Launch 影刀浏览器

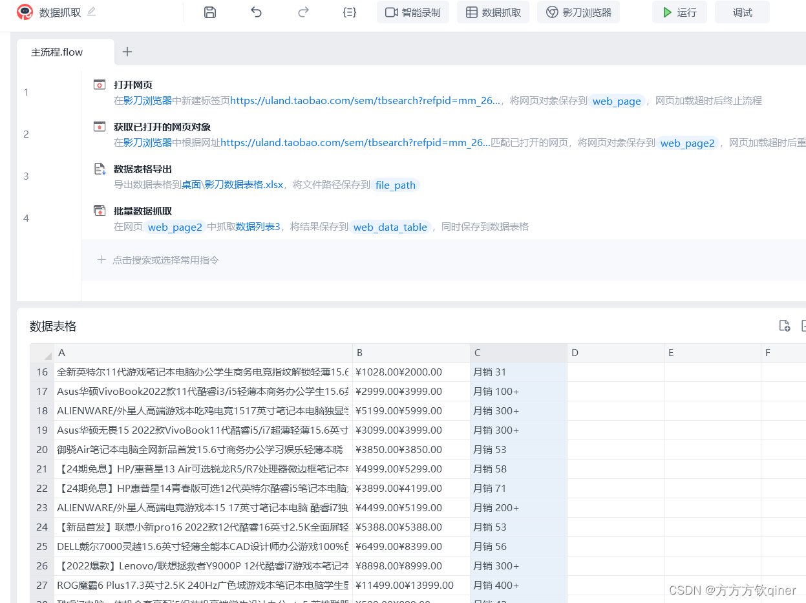click(578, 12)
